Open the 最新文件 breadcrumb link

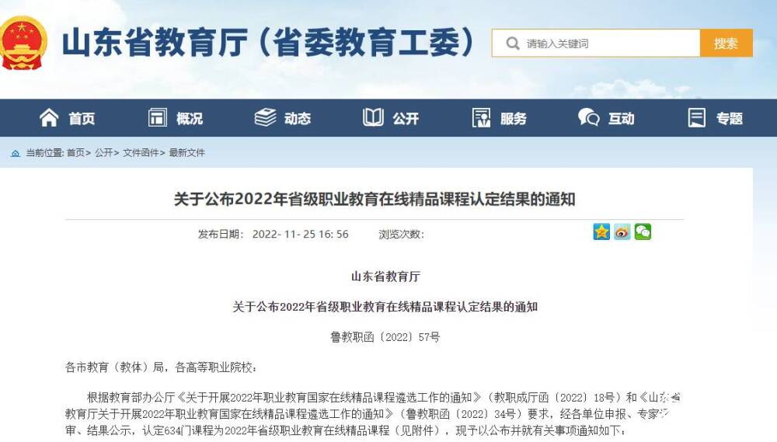pyautogui.click(x=186, y=152)
